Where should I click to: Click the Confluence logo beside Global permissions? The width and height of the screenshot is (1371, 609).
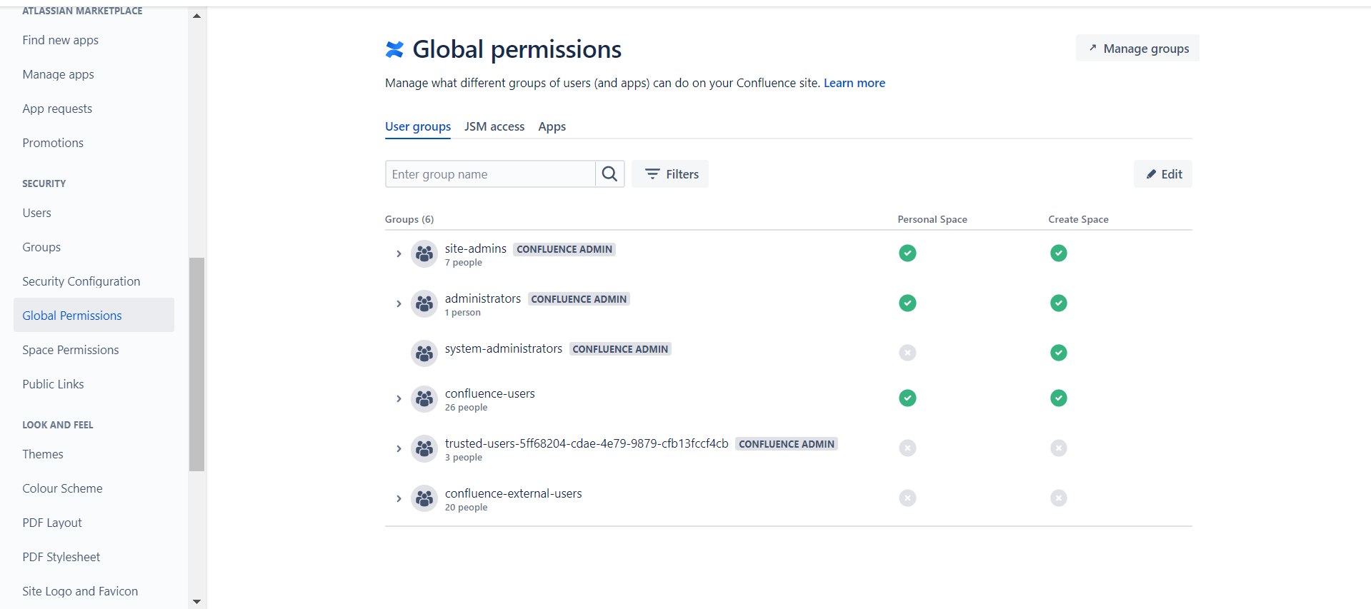[394, 49]
